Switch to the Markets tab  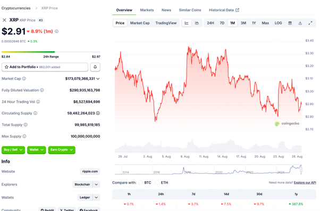147,10
